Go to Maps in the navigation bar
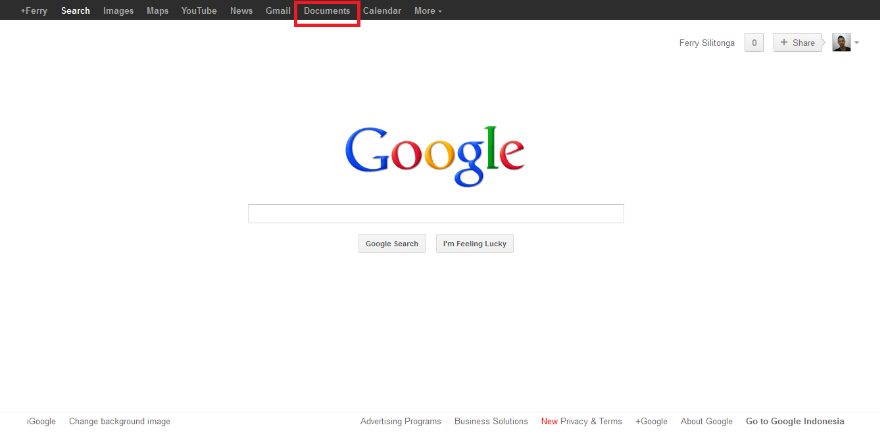888x442 pixels. 157,11
